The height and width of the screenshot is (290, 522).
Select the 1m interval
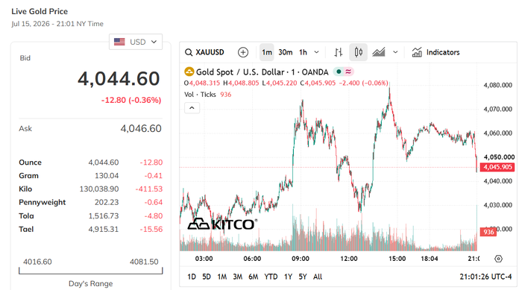click(x=267, y=52)
